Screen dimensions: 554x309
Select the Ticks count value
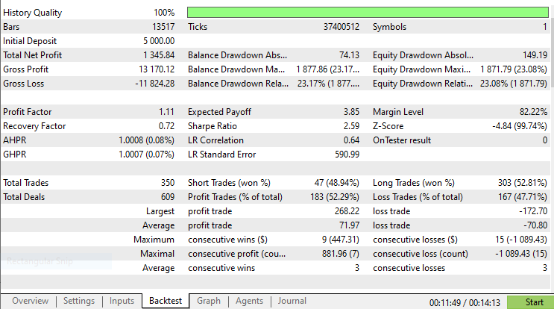click(x=341, y=27)
